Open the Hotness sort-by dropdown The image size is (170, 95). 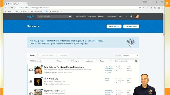tap(130, 56)
